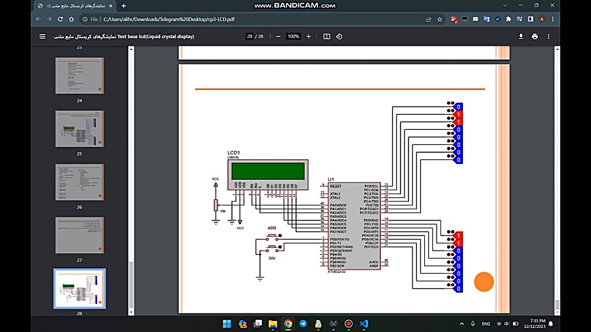Reload the current page
Viewport: 591px width, 332px height.
(60, 19)
